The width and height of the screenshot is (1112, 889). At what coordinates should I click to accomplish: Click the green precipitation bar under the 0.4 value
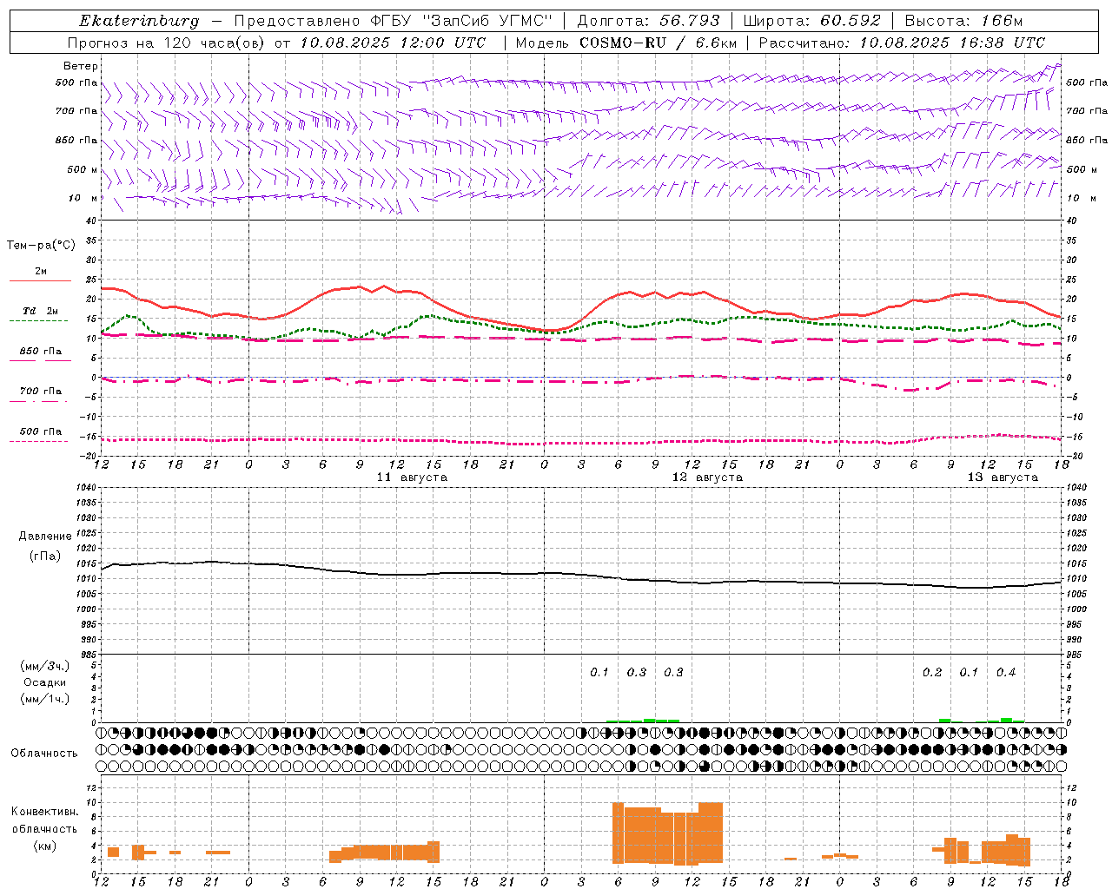pyautogui.click(x=1006, y=720)
